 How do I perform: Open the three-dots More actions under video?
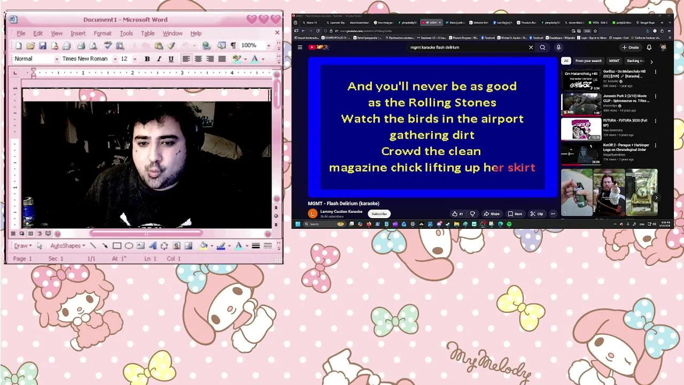tap(553, 214)
